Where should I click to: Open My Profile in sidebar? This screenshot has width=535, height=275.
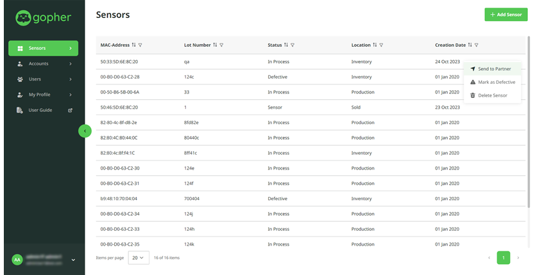click(x=44, y=95)
